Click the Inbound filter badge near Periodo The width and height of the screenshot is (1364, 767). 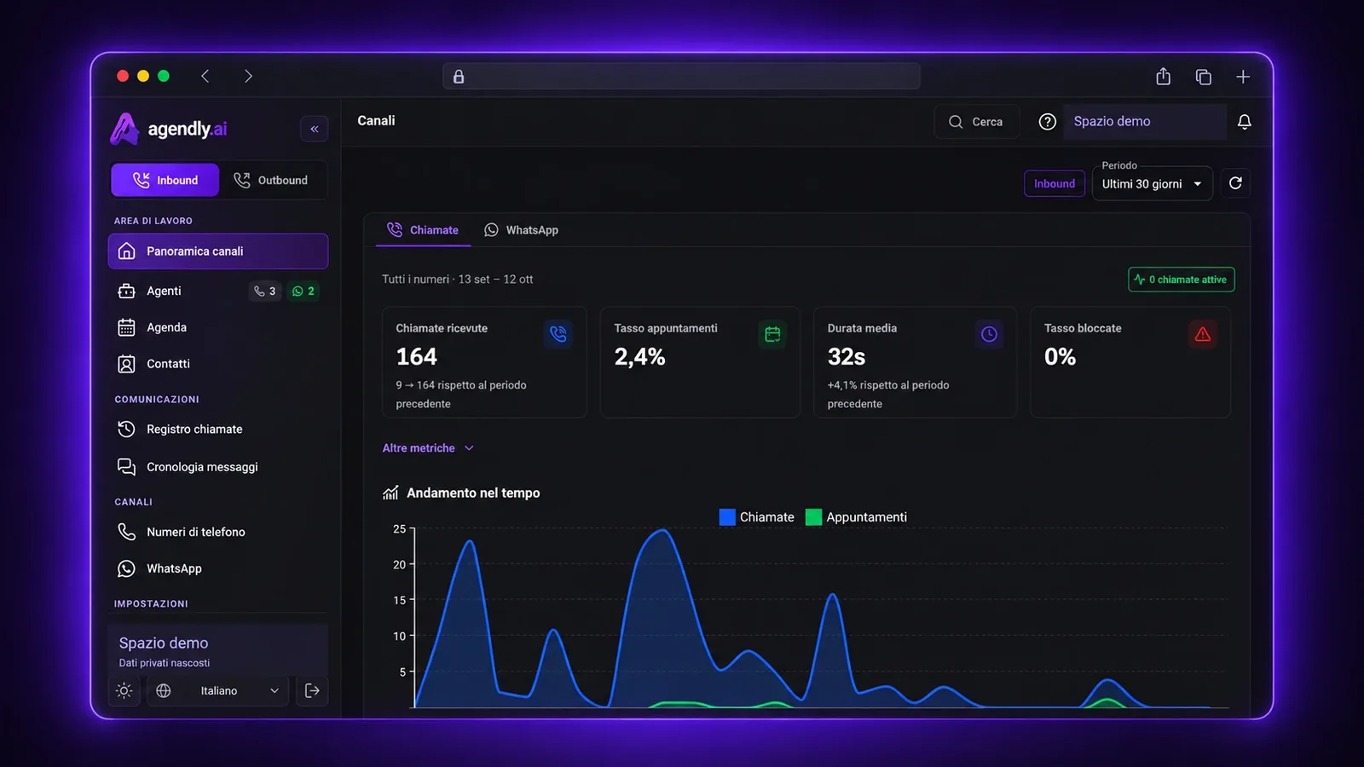pos(1055,183)
